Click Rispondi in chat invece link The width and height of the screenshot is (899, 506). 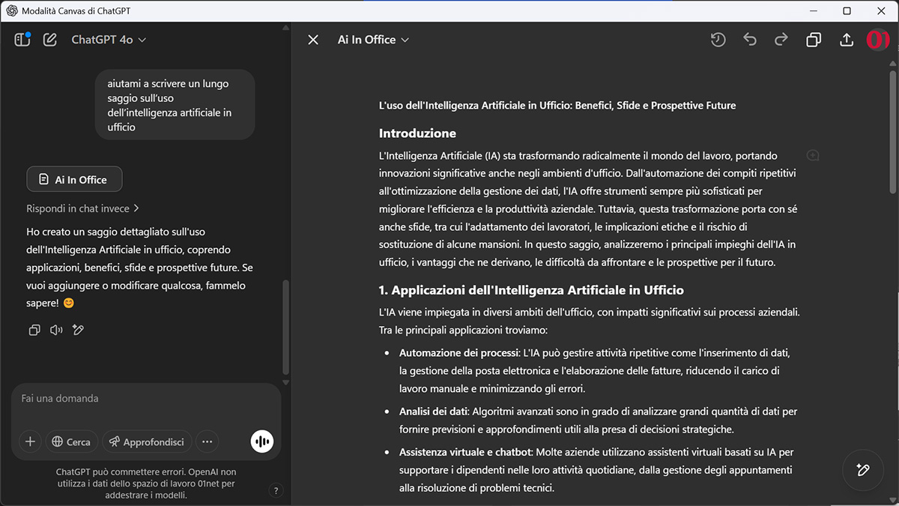point(82,208)
